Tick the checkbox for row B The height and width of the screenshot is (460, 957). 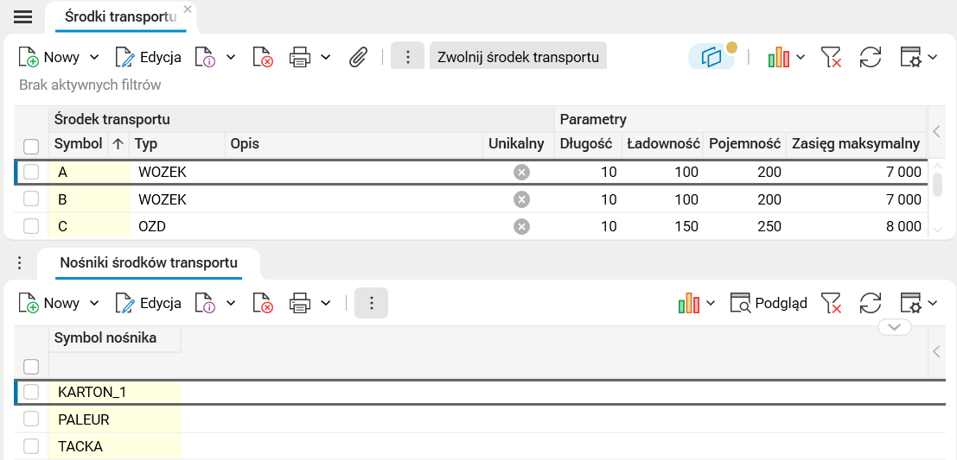click(x=31, y=199)
